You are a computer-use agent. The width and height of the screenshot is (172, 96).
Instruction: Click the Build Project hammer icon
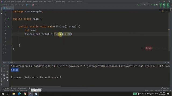click(138, 5)
